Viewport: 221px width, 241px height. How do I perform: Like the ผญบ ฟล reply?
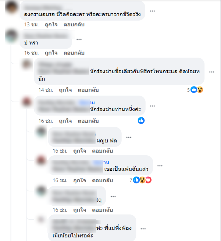point(80,151)
